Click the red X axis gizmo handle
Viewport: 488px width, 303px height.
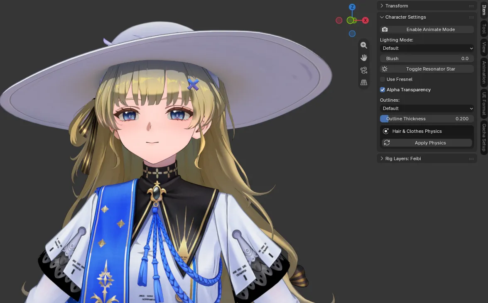tap(365, 20)
